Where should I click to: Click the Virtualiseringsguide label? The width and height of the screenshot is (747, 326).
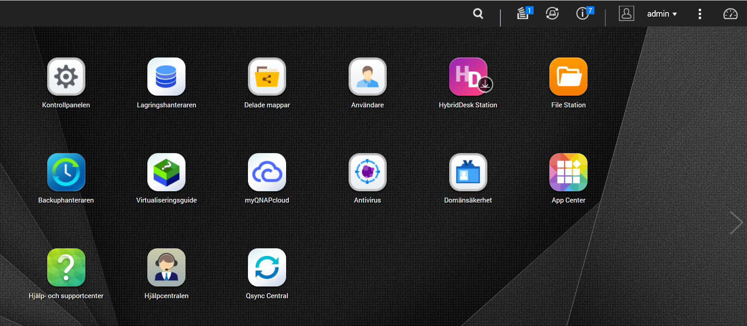167,200
